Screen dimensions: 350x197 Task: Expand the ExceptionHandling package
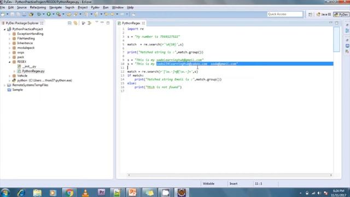pos(9,34)
